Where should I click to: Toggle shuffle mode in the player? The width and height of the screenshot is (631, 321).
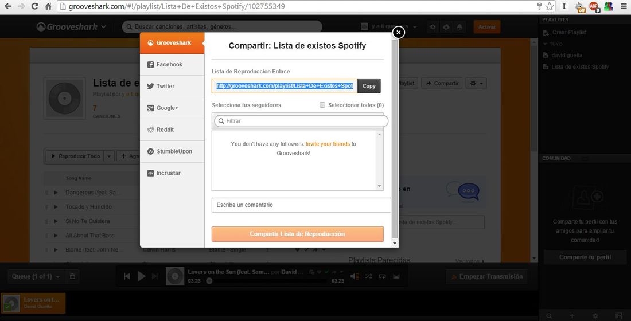[368, 276]
